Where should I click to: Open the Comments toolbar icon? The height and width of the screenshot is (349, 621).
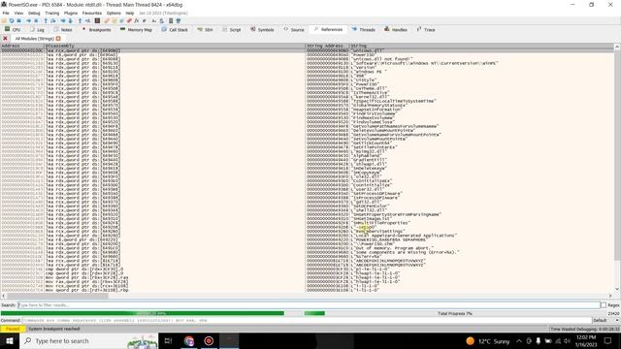pyautogui.click(x=114, y=20)
